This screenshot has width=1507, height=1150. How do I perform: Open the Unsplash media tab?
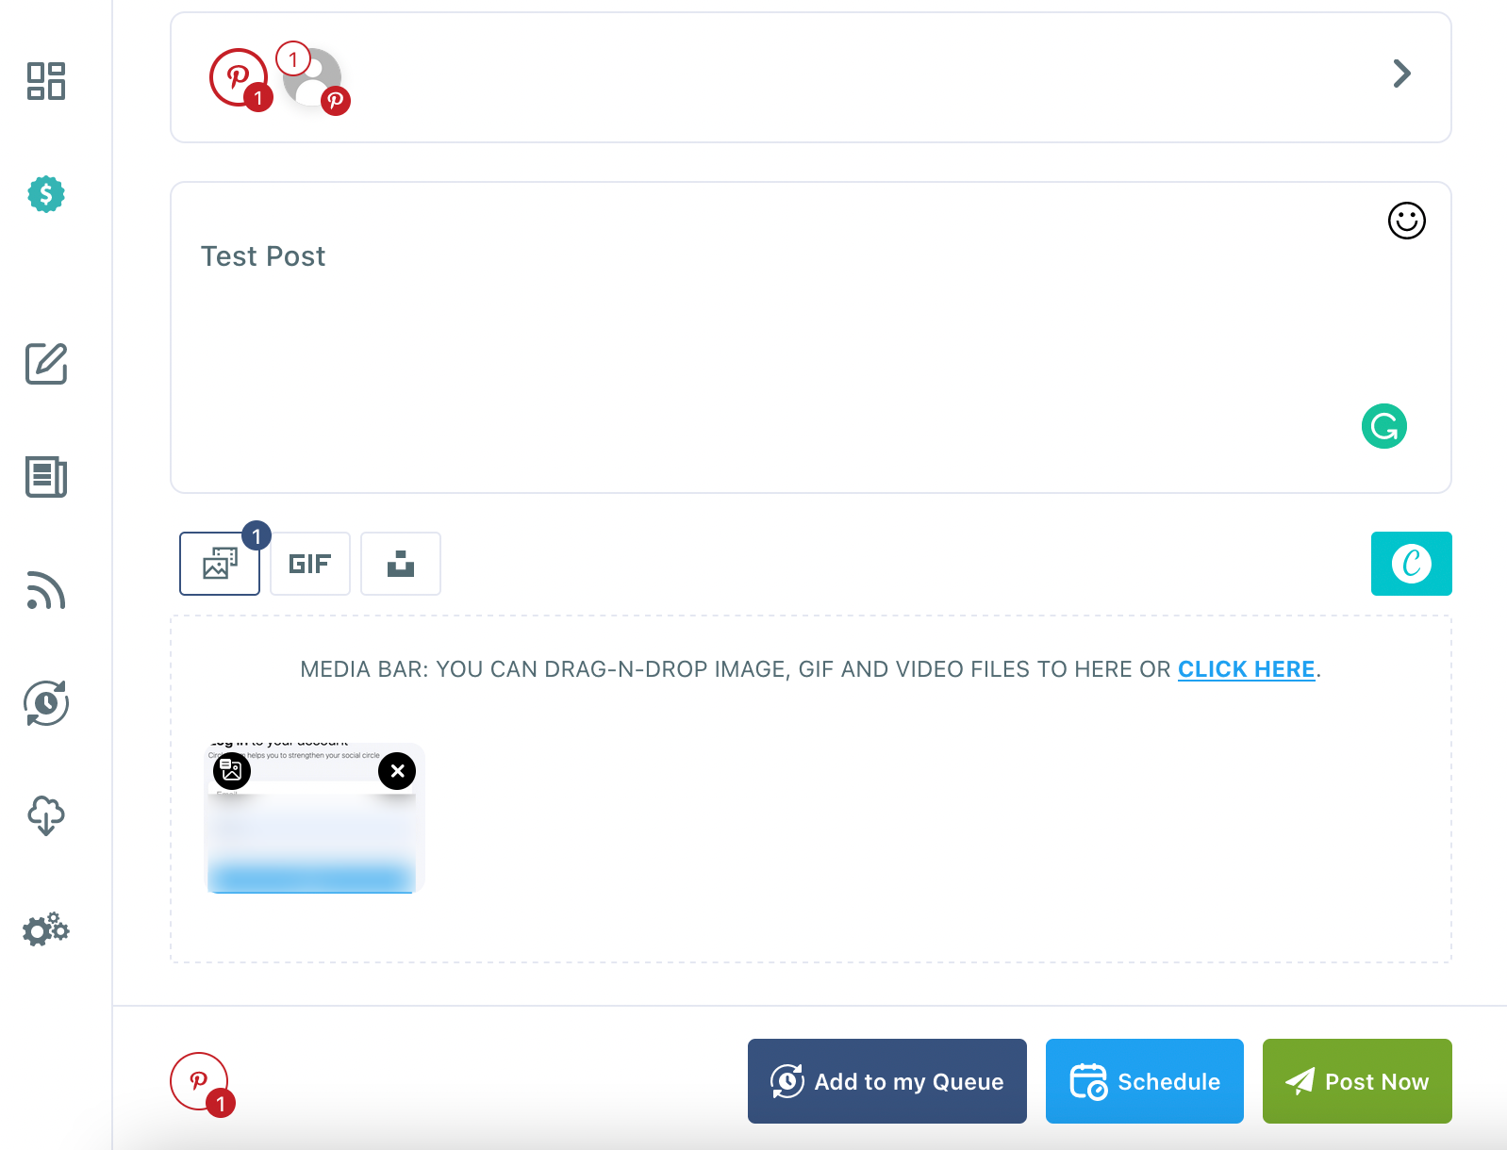[x=401, y=564]
